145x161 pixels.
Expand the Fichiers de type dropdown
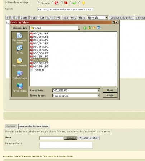[x=99, y=96]
